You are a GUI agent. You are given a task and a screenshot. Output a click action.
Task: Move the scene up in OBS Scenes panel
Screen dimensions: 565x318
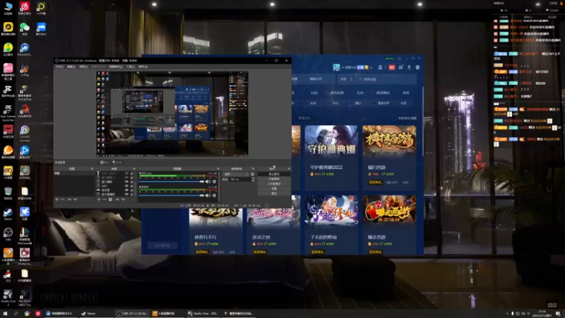tap(69, 199)
